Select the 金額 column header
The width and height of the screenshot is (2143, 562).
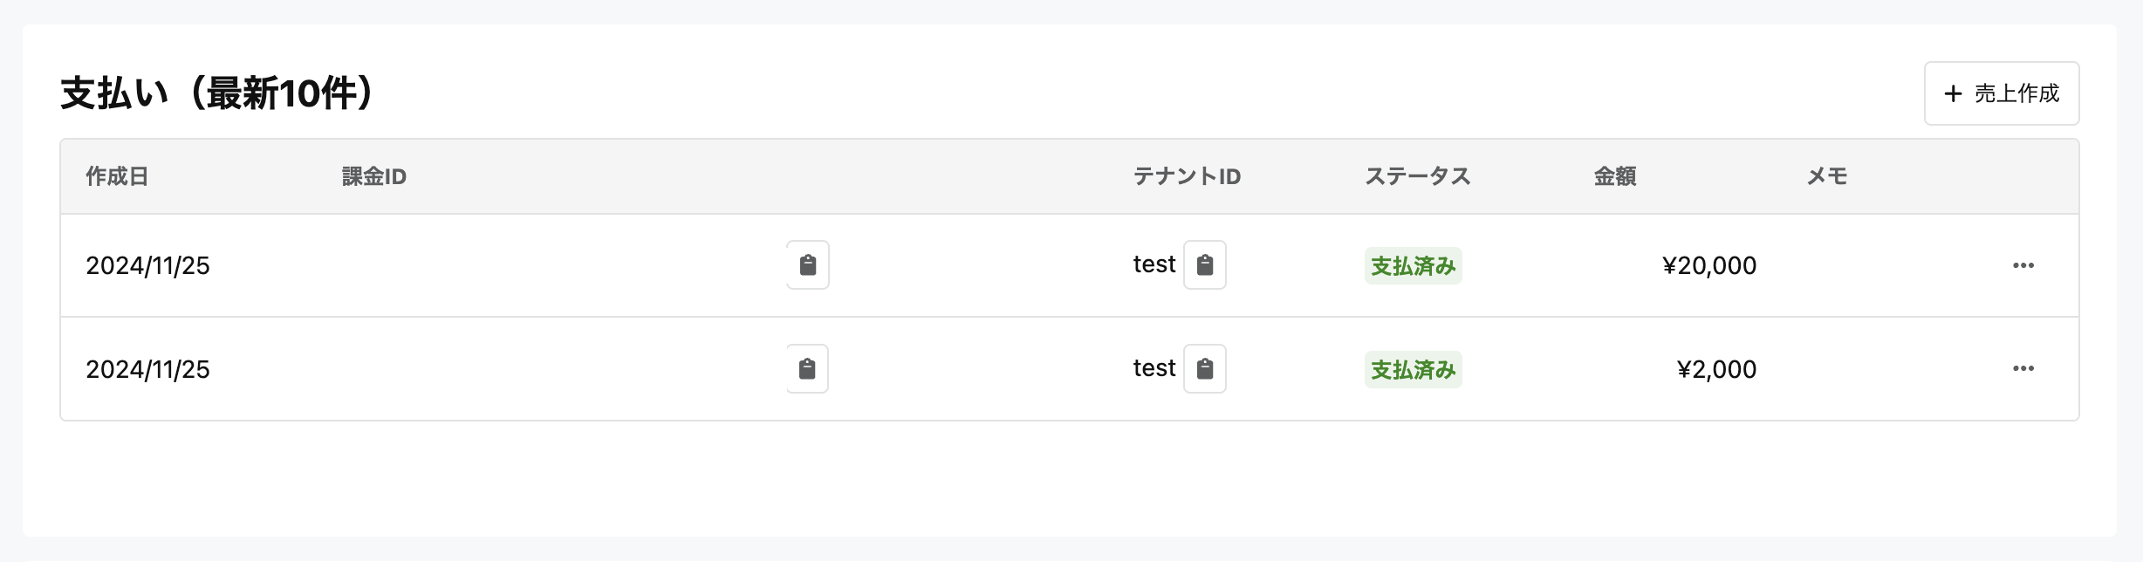pyautogui.click(x=1614, y=177)
